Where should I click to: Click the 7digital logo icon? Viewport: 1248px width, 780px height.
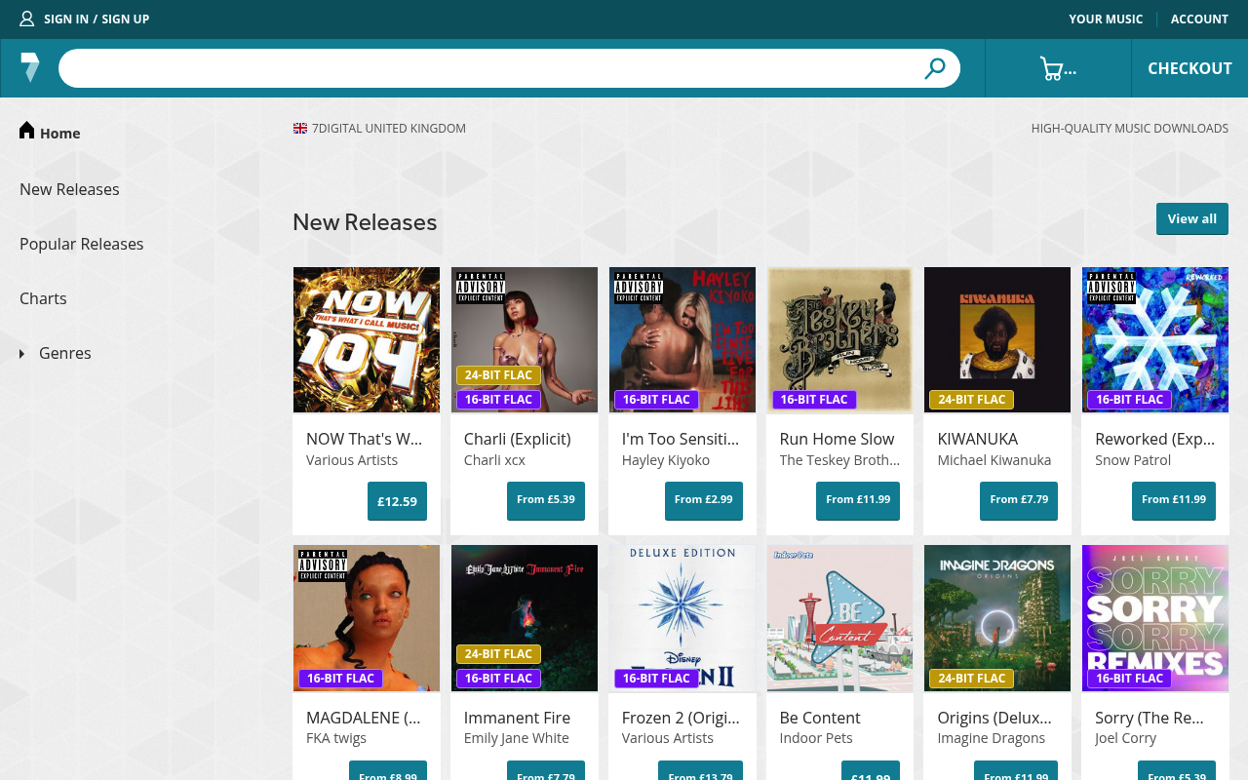coord(30,67)
